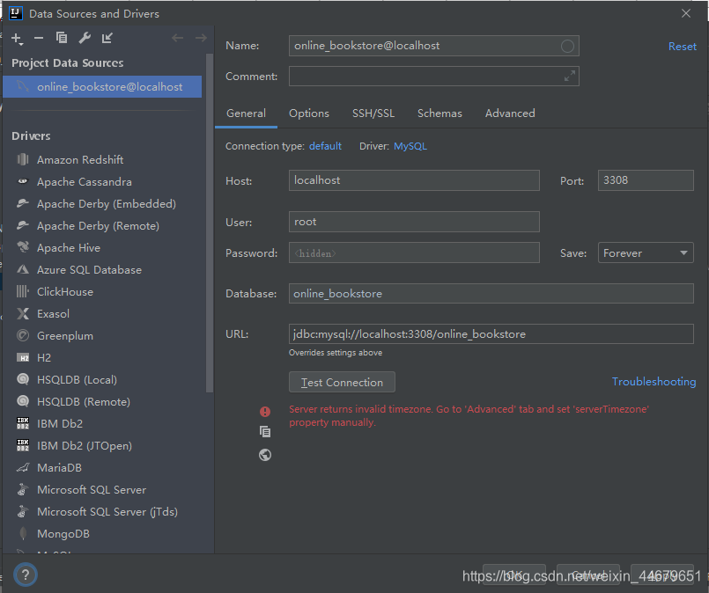The height and width of the screenshot is (593, 709).
Task: Select online_bookstore@localhost data source
Action: [102, 87]
